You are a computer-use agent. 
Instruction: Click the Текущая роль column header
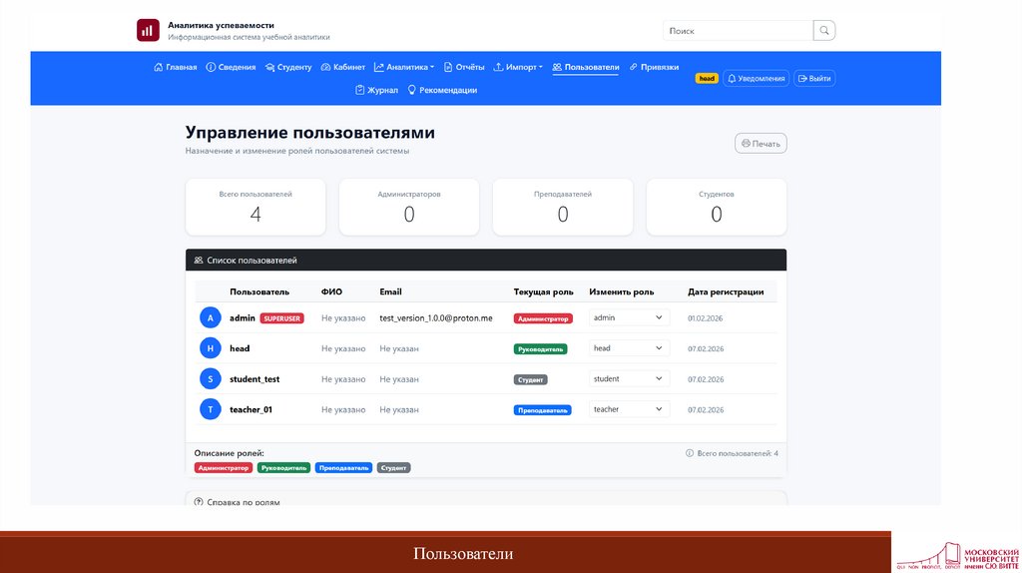[x=544, y=292]
